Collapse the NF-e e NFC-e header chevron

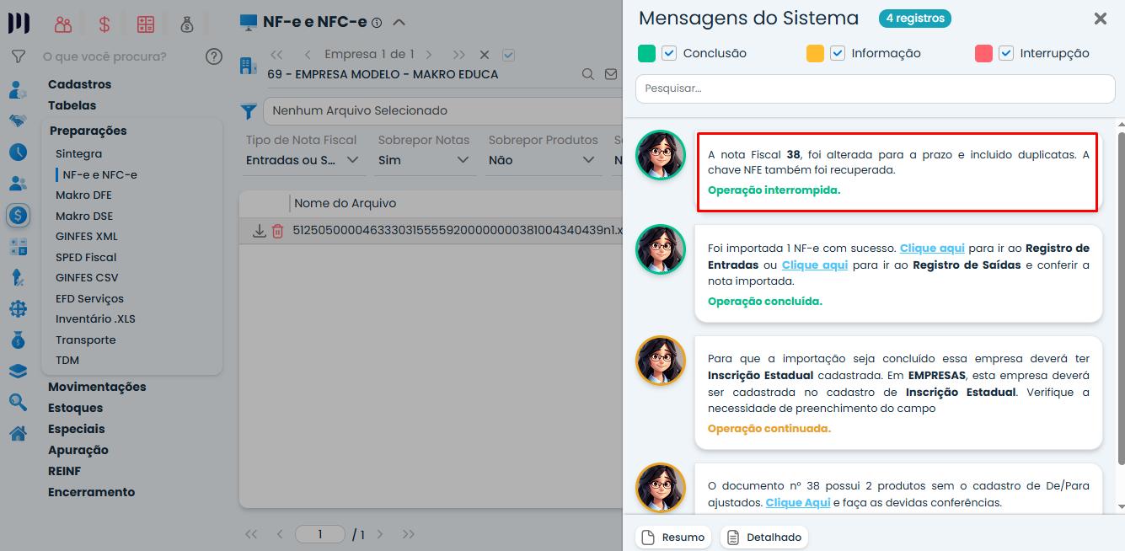399,23
